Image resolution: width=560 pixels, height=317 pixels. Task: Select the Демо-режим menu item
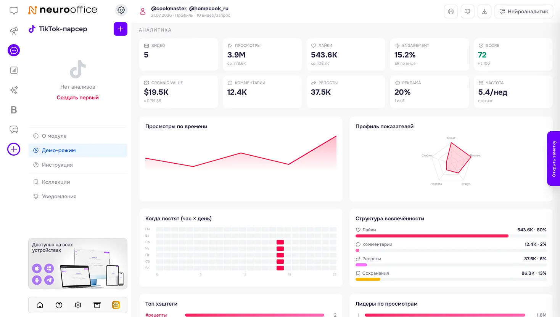click(x=78, y=150)
